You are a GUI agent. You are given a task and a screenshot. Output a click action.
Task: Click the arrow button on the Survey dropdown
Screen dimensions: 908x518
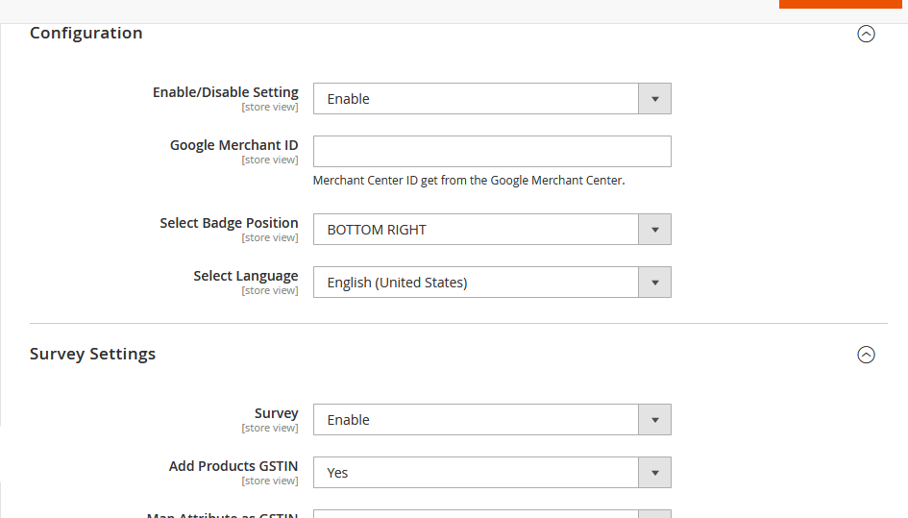click(654, 420)
